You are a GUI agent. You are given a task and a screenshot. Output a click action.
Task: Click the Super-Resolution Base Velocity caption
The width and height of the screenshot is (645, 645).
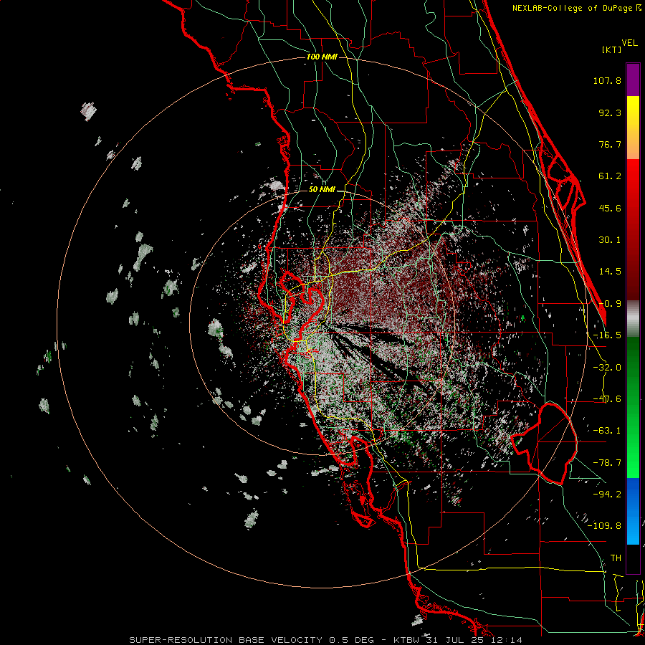pyautogui.click(x=325, y=640)
